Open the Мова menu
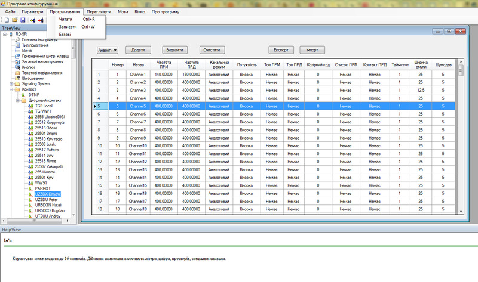478x282 pixels. (x=123, y=11)
